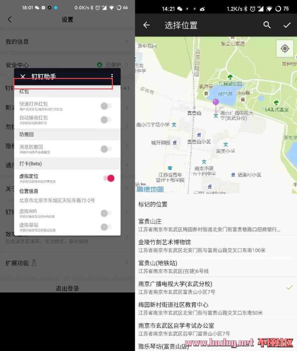Tap 城开御园 house icon on map

coord(175,142)
